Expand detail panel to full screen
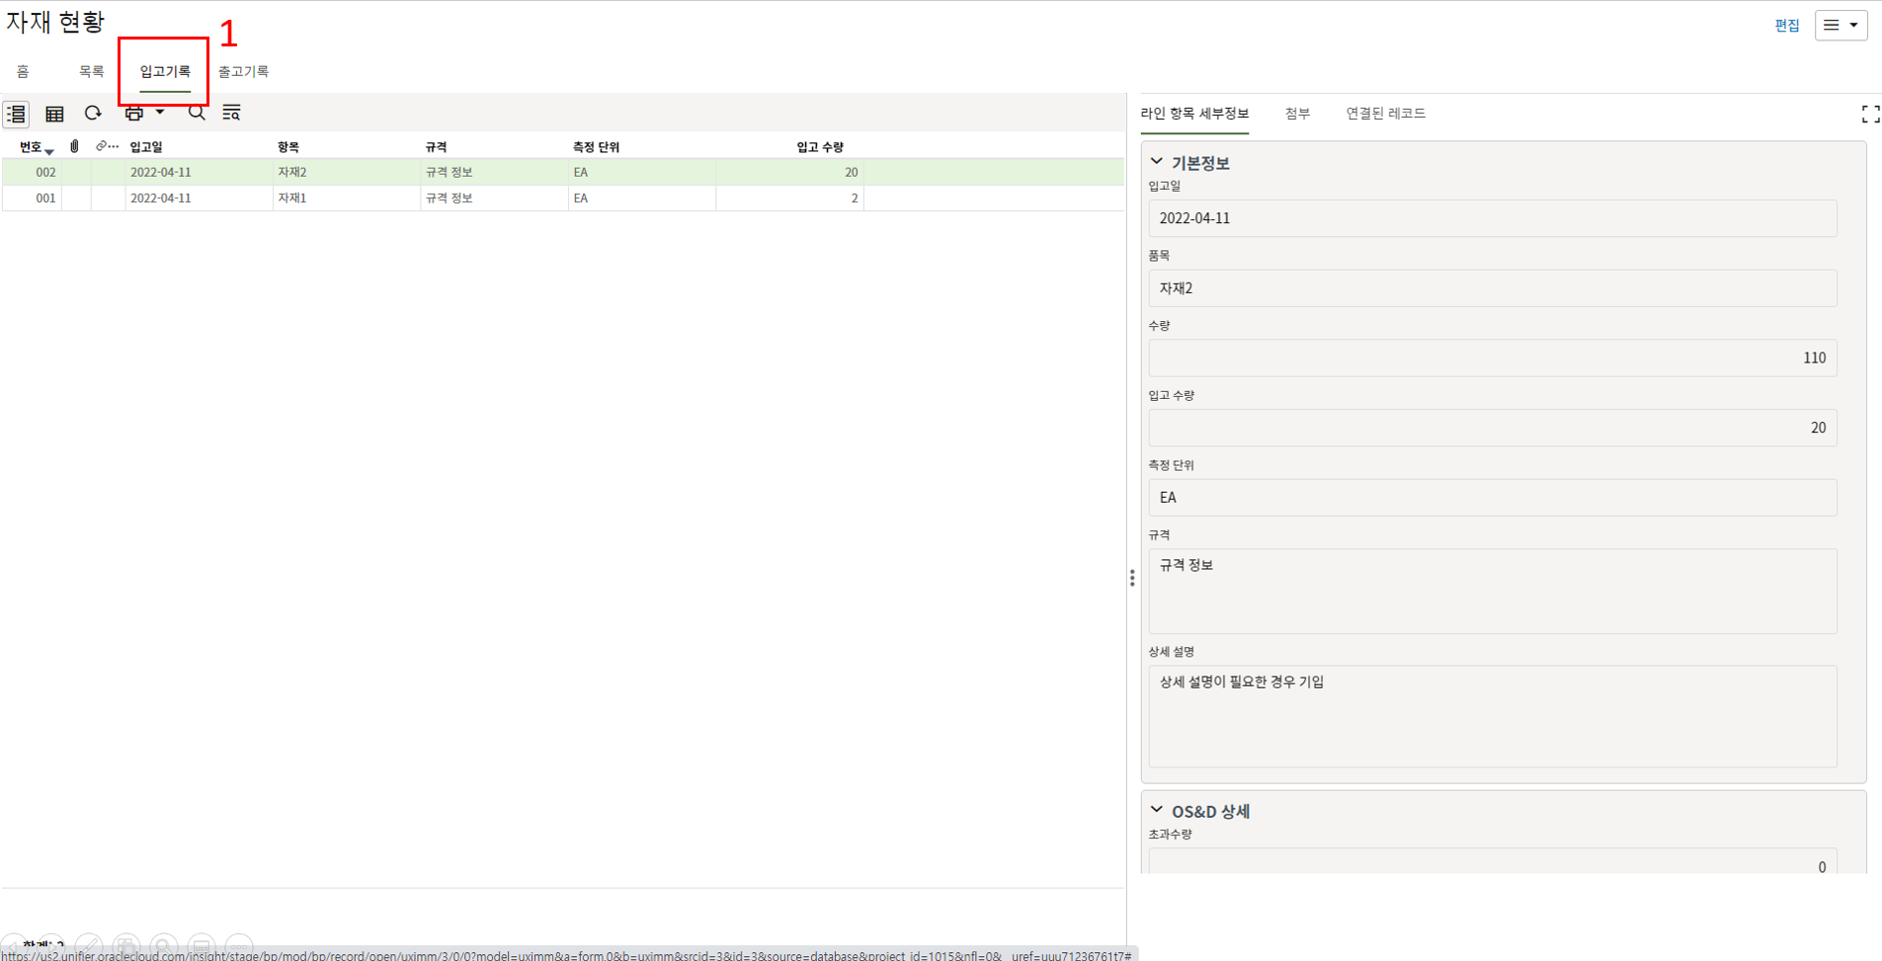The height and width of the screenshot is (961, 1882). (x=1869, y=115)
